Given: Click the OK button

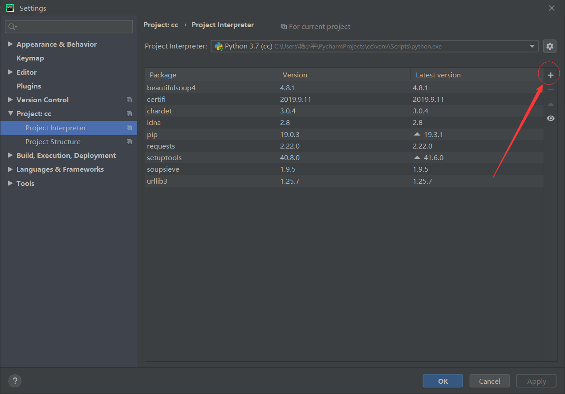Looking at the screenshot, I should [x=443, y=381].
